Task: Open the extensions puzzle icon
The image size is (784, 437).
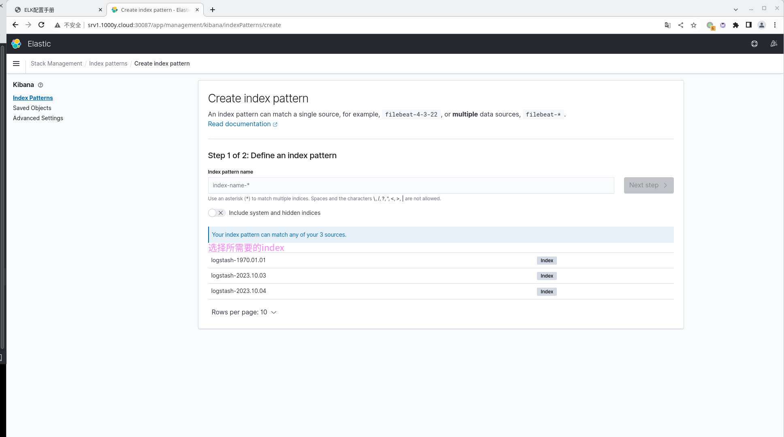Action: (x=736, y=25)
